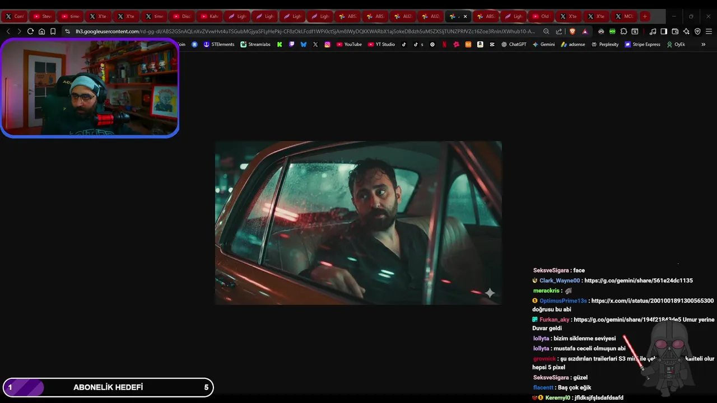717x403 pixels.
Task: Open the Brave Wallet icon
Action: click(675, 31)
